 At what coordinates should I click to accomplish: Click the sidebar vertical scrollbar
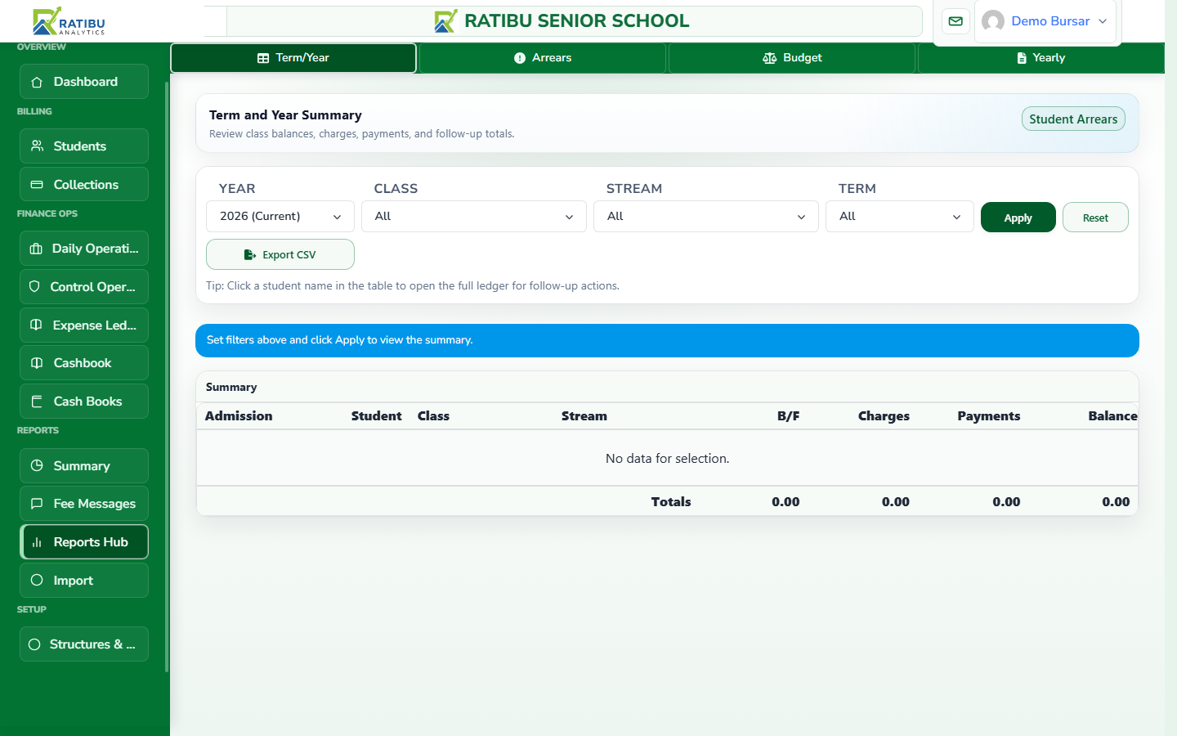167,376
